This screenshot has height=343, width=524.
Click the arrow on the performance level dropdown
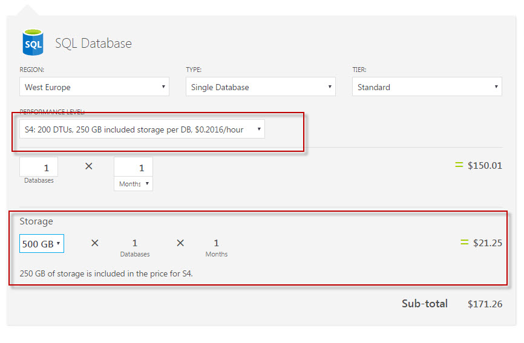259,129
